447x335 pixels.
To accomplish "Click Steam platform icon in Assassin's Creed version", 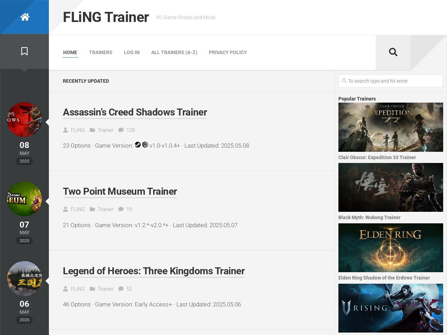I will tap(138, 144).
